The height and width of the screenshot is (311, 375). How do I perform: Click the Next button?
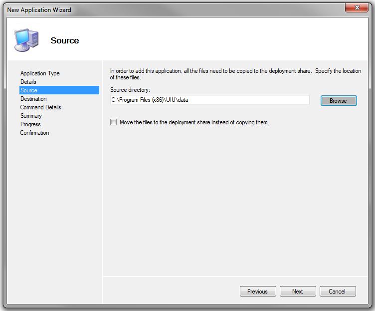pos(298,292)
